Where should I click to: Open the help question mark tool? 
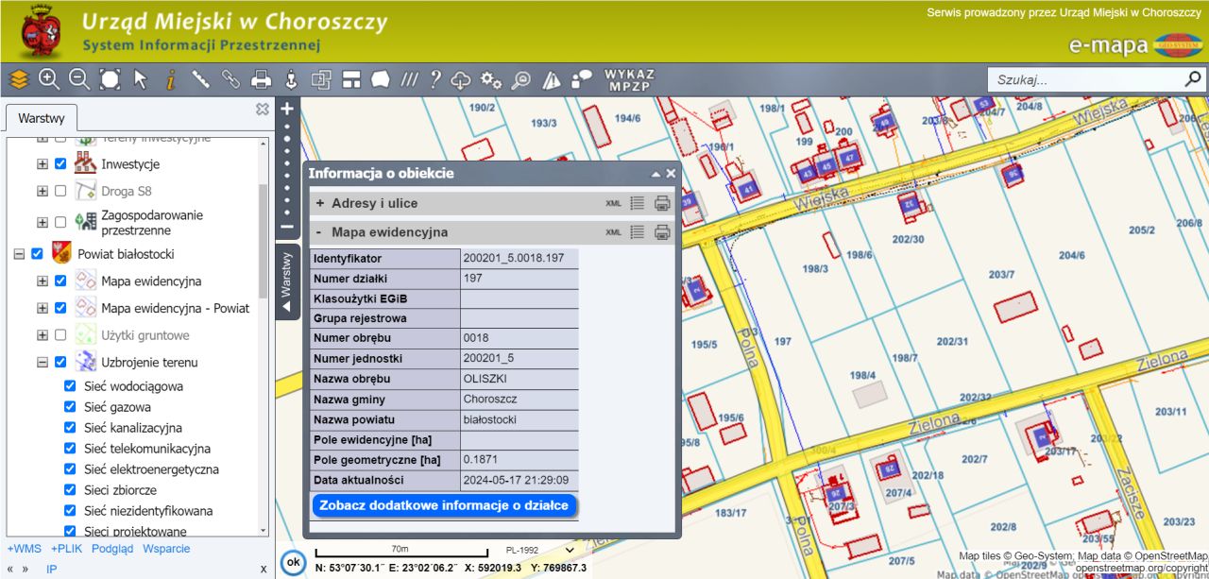(435, 79)
